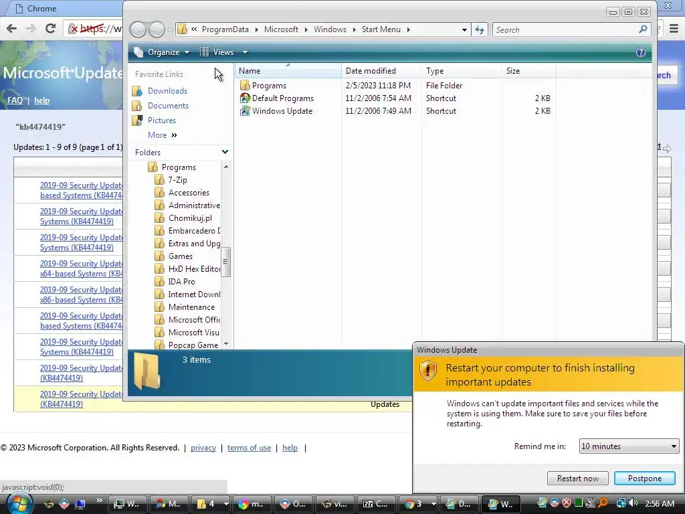Open the last highlighted 2019-09 Security Update link
685x514 pixels.
point(81,399)
